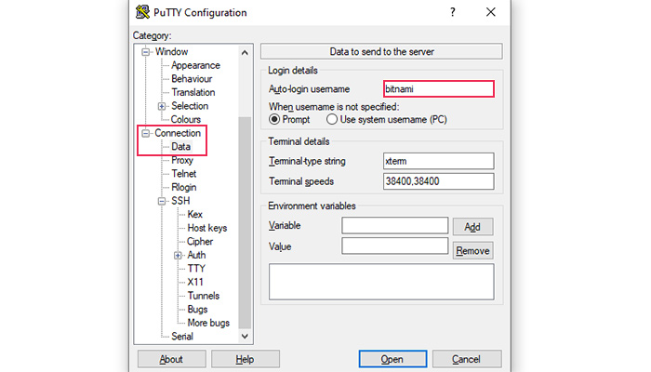Select the Connection category
This screenshot has width=651, height=372.
tap(178, 133)
